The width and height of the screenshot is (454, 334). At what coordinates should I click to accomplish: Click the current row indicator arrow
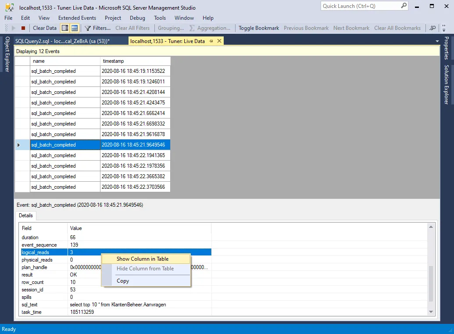coord(18,145)
